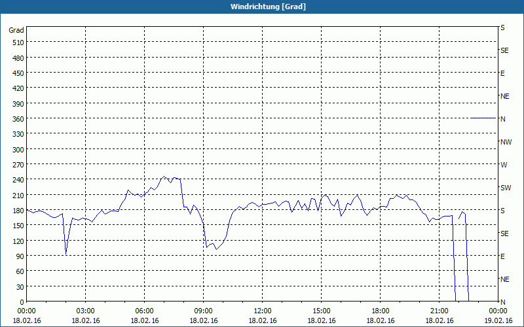The height and width of the screenshot is (327, 524).
Task: Click the 180 degree label
Action: [18, 211]
